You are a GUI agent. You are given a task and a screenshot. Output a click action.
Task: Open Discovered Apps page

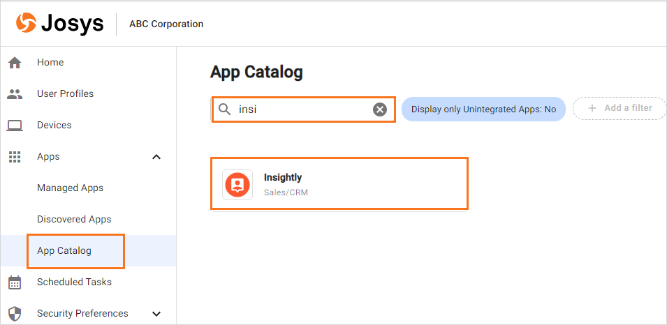coord(74,219)
